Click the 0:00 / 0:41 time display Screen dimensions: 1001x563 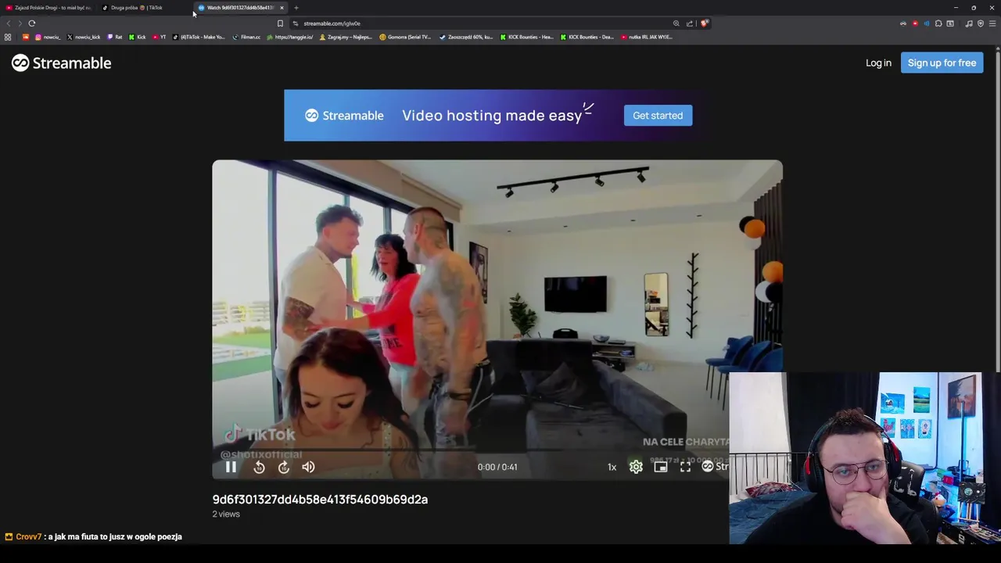pos(497,467)
